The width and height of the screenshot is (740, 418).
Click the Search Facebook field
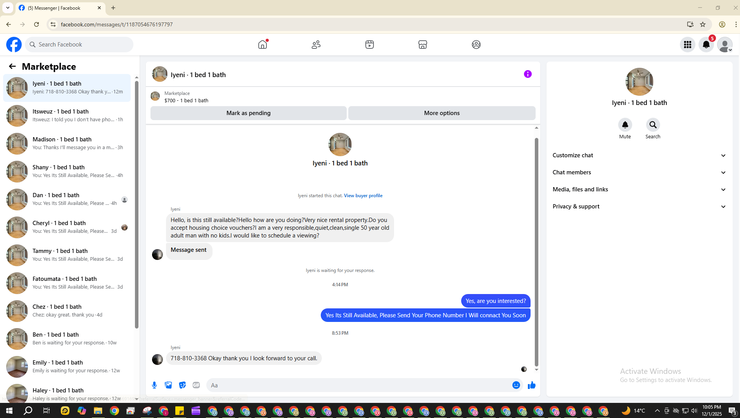79,45
